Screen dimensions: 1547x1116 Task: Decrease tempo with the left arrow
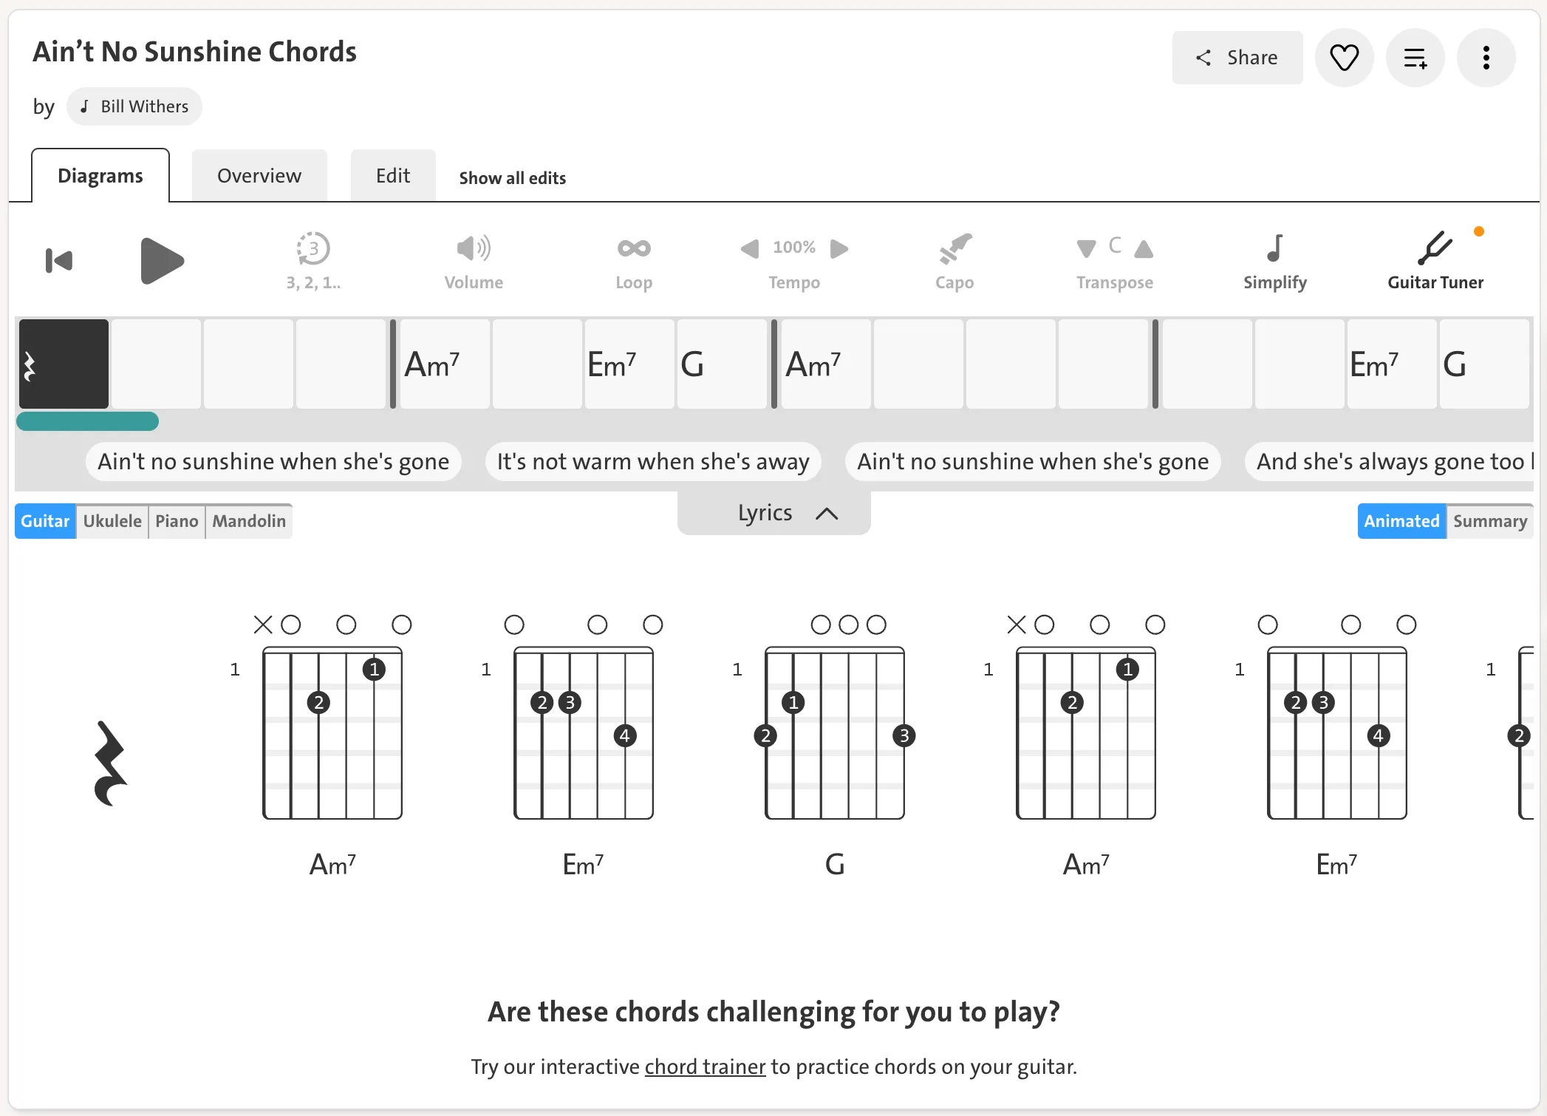coord(749,249)
